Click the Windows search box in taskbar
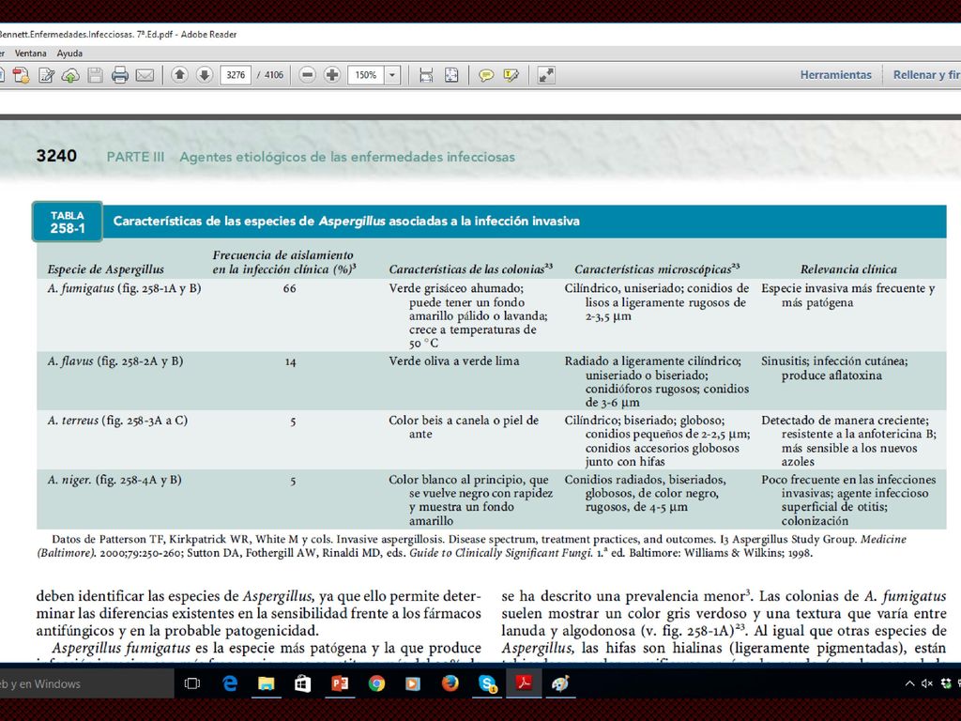 87,683
